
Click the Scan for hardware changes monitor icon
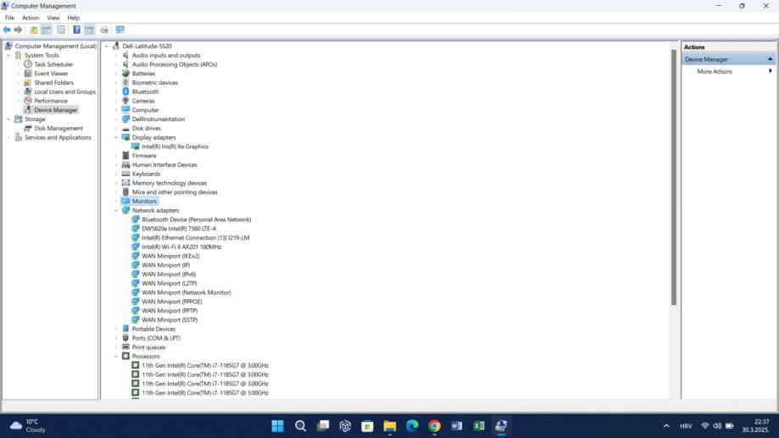120,30
